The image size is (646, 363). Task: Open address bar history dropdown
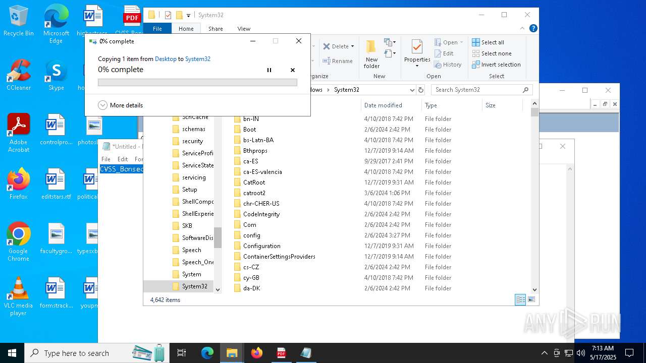click(x=412, y=90)
